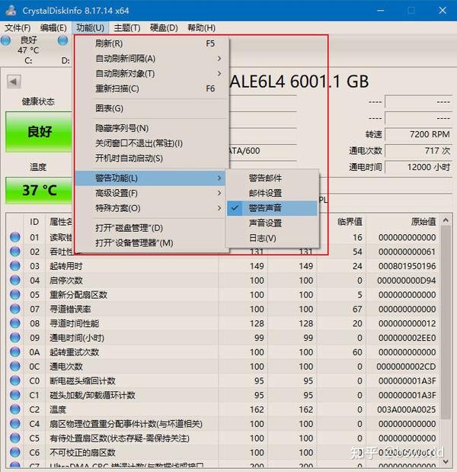This screenshot has width=457, height=472.
Task: Expand the 自动刷新对象(T) submenu
Action: point(152,73)
